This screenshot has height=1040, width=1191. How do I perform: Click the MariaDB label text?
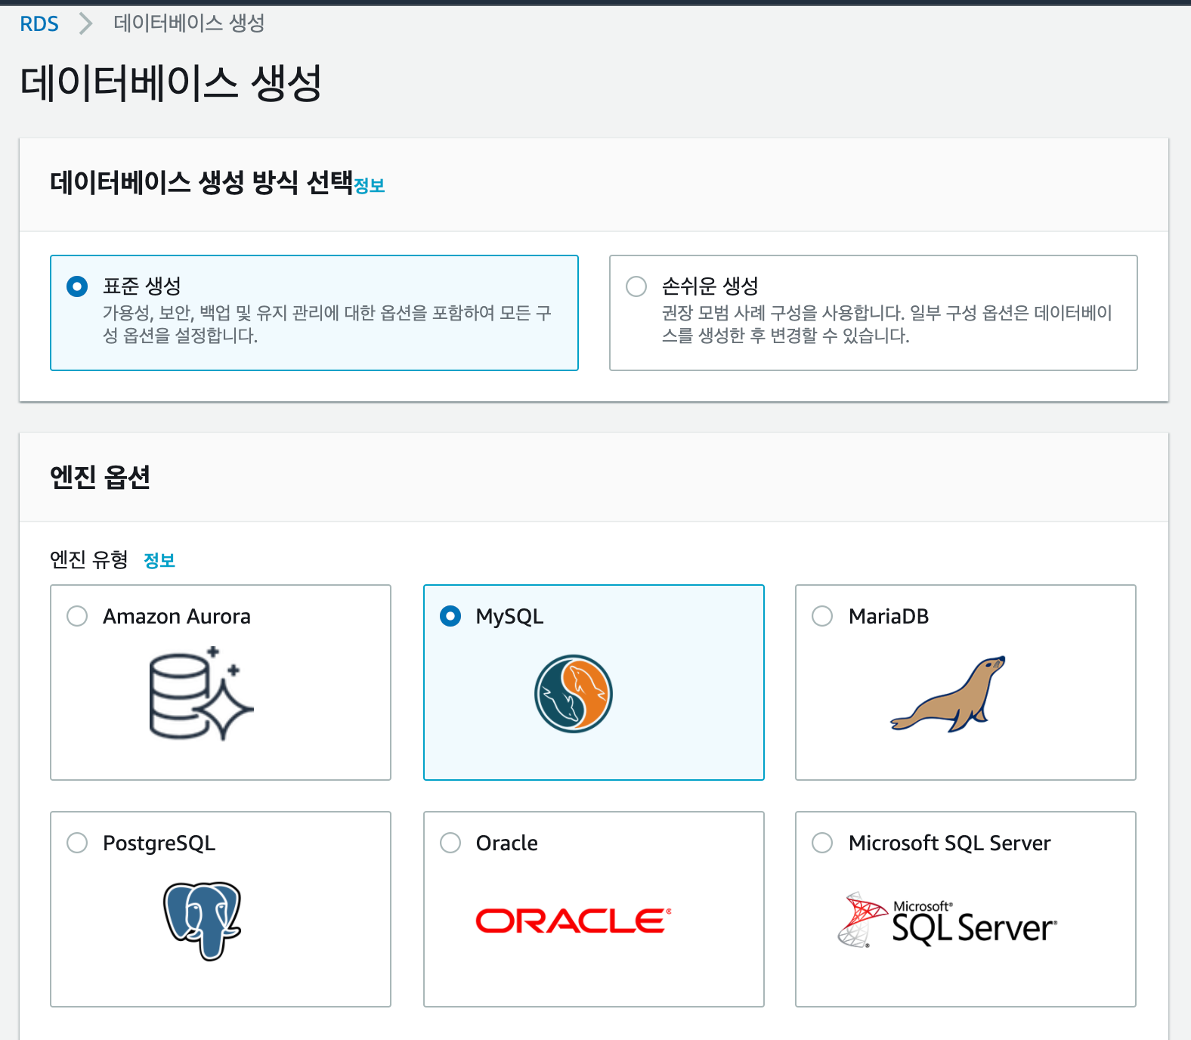point(889,616)
